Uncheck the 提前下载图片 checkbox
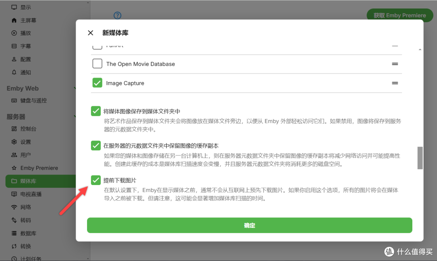The image size is (437, 261). 95,180
